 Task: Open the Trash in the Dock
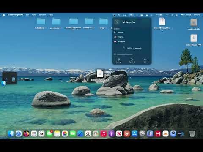[x=192, y=134]
